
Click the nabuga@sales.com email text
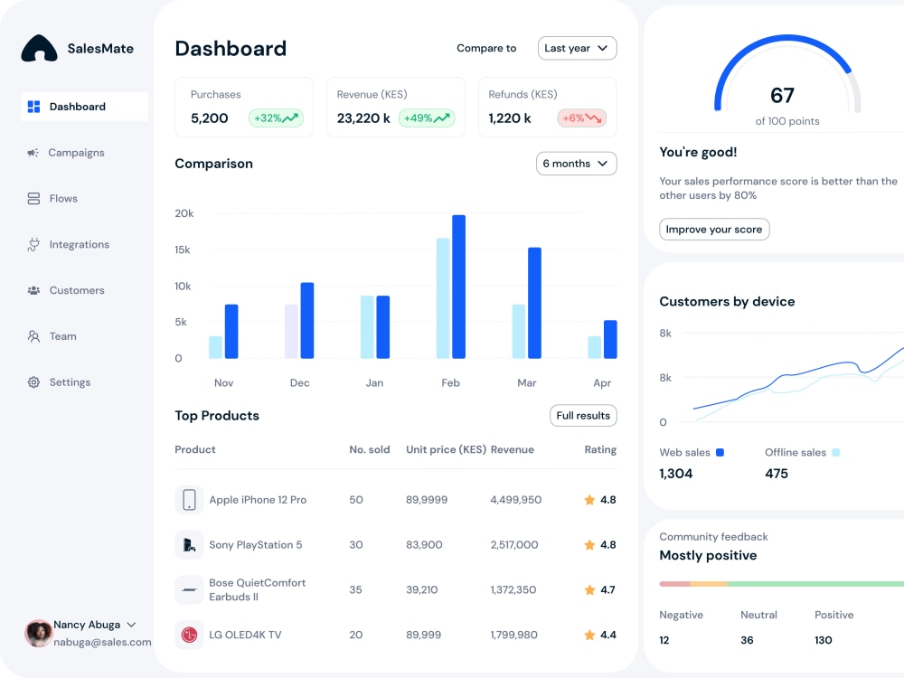(103, 642)
